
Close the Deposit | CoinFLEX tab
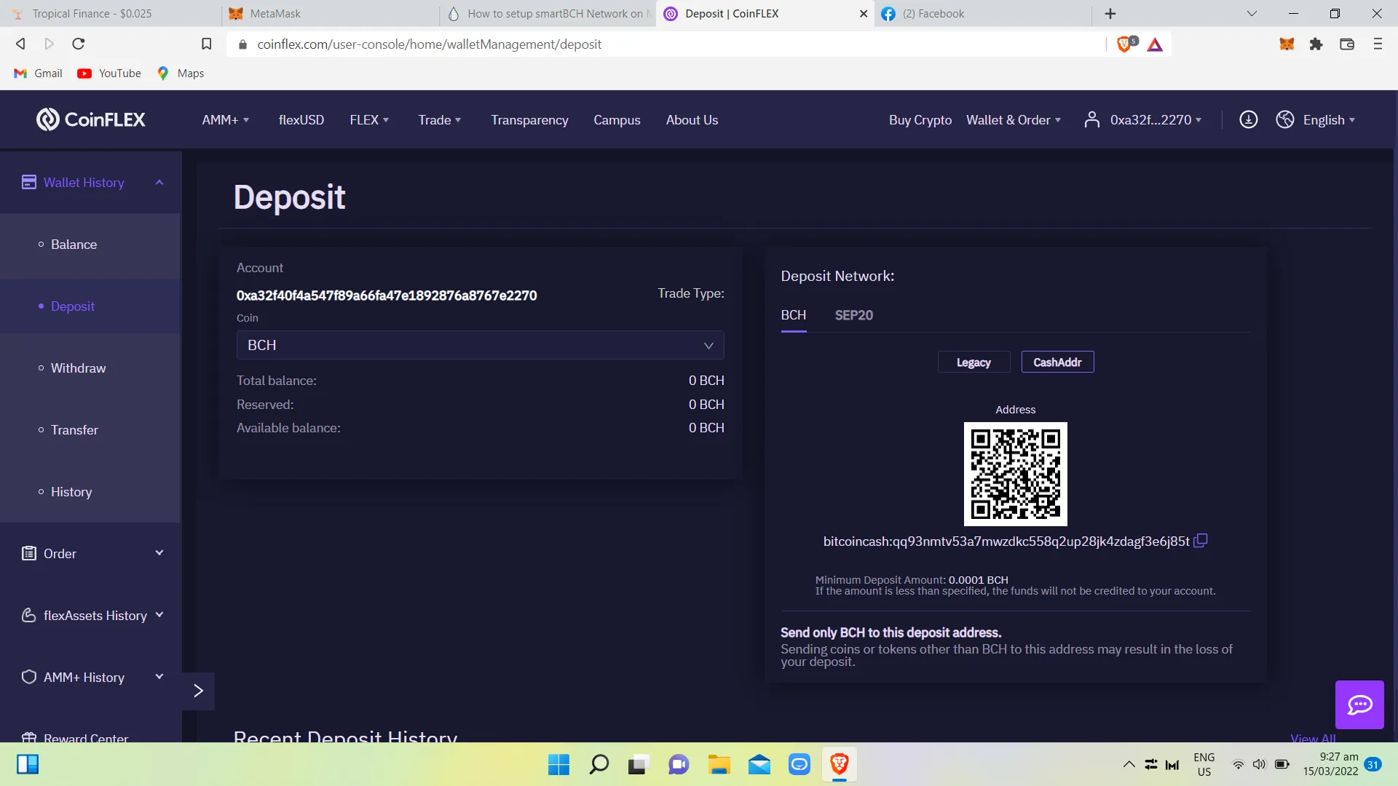pyautogui.click(x=864, y=14)
